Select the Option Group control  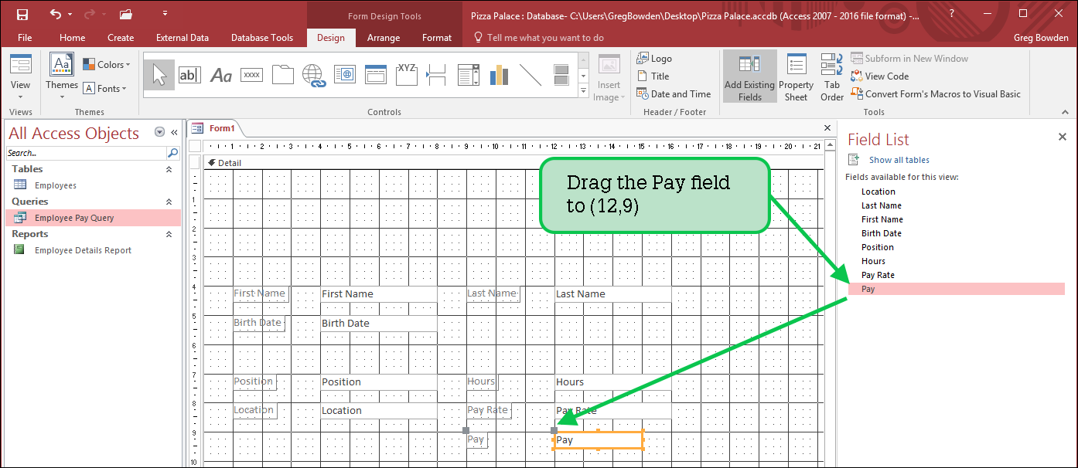(x=406, y=75)
